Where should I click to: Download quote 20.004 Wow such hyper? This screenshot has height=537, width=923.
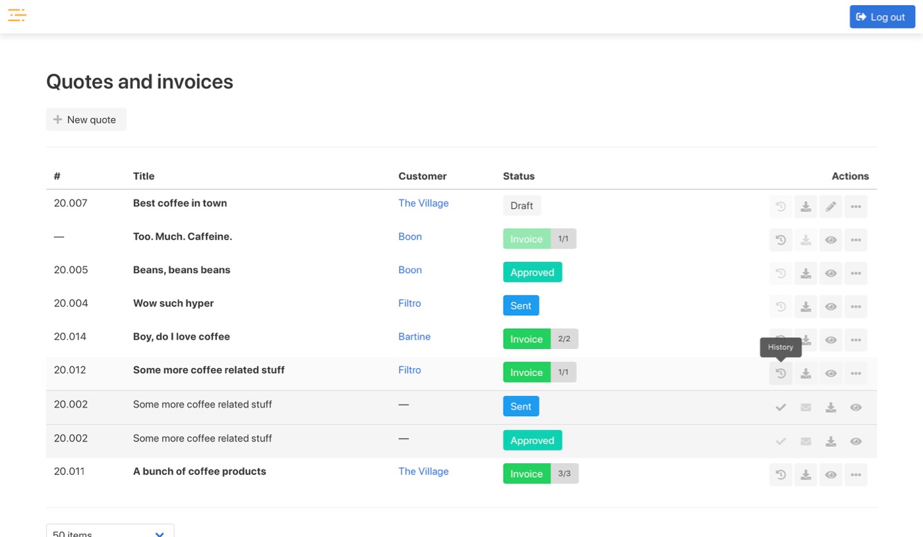click(x=806, y=306)
